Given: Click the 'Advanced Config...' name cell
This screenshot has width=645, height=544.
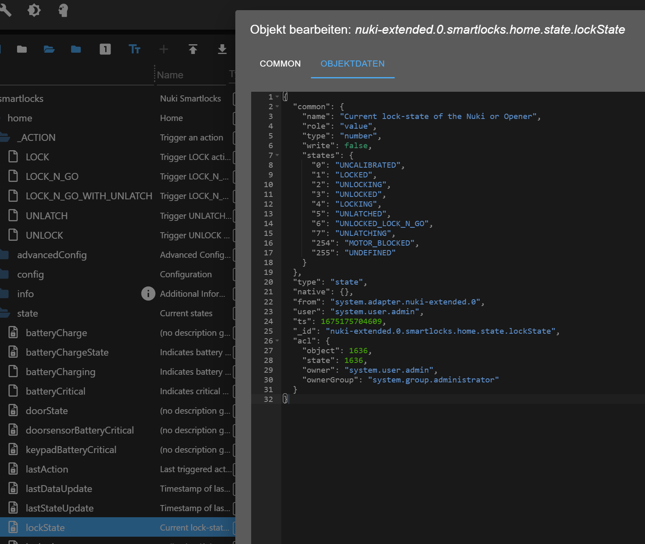Looking at the screenshot, I should point(195,255).
